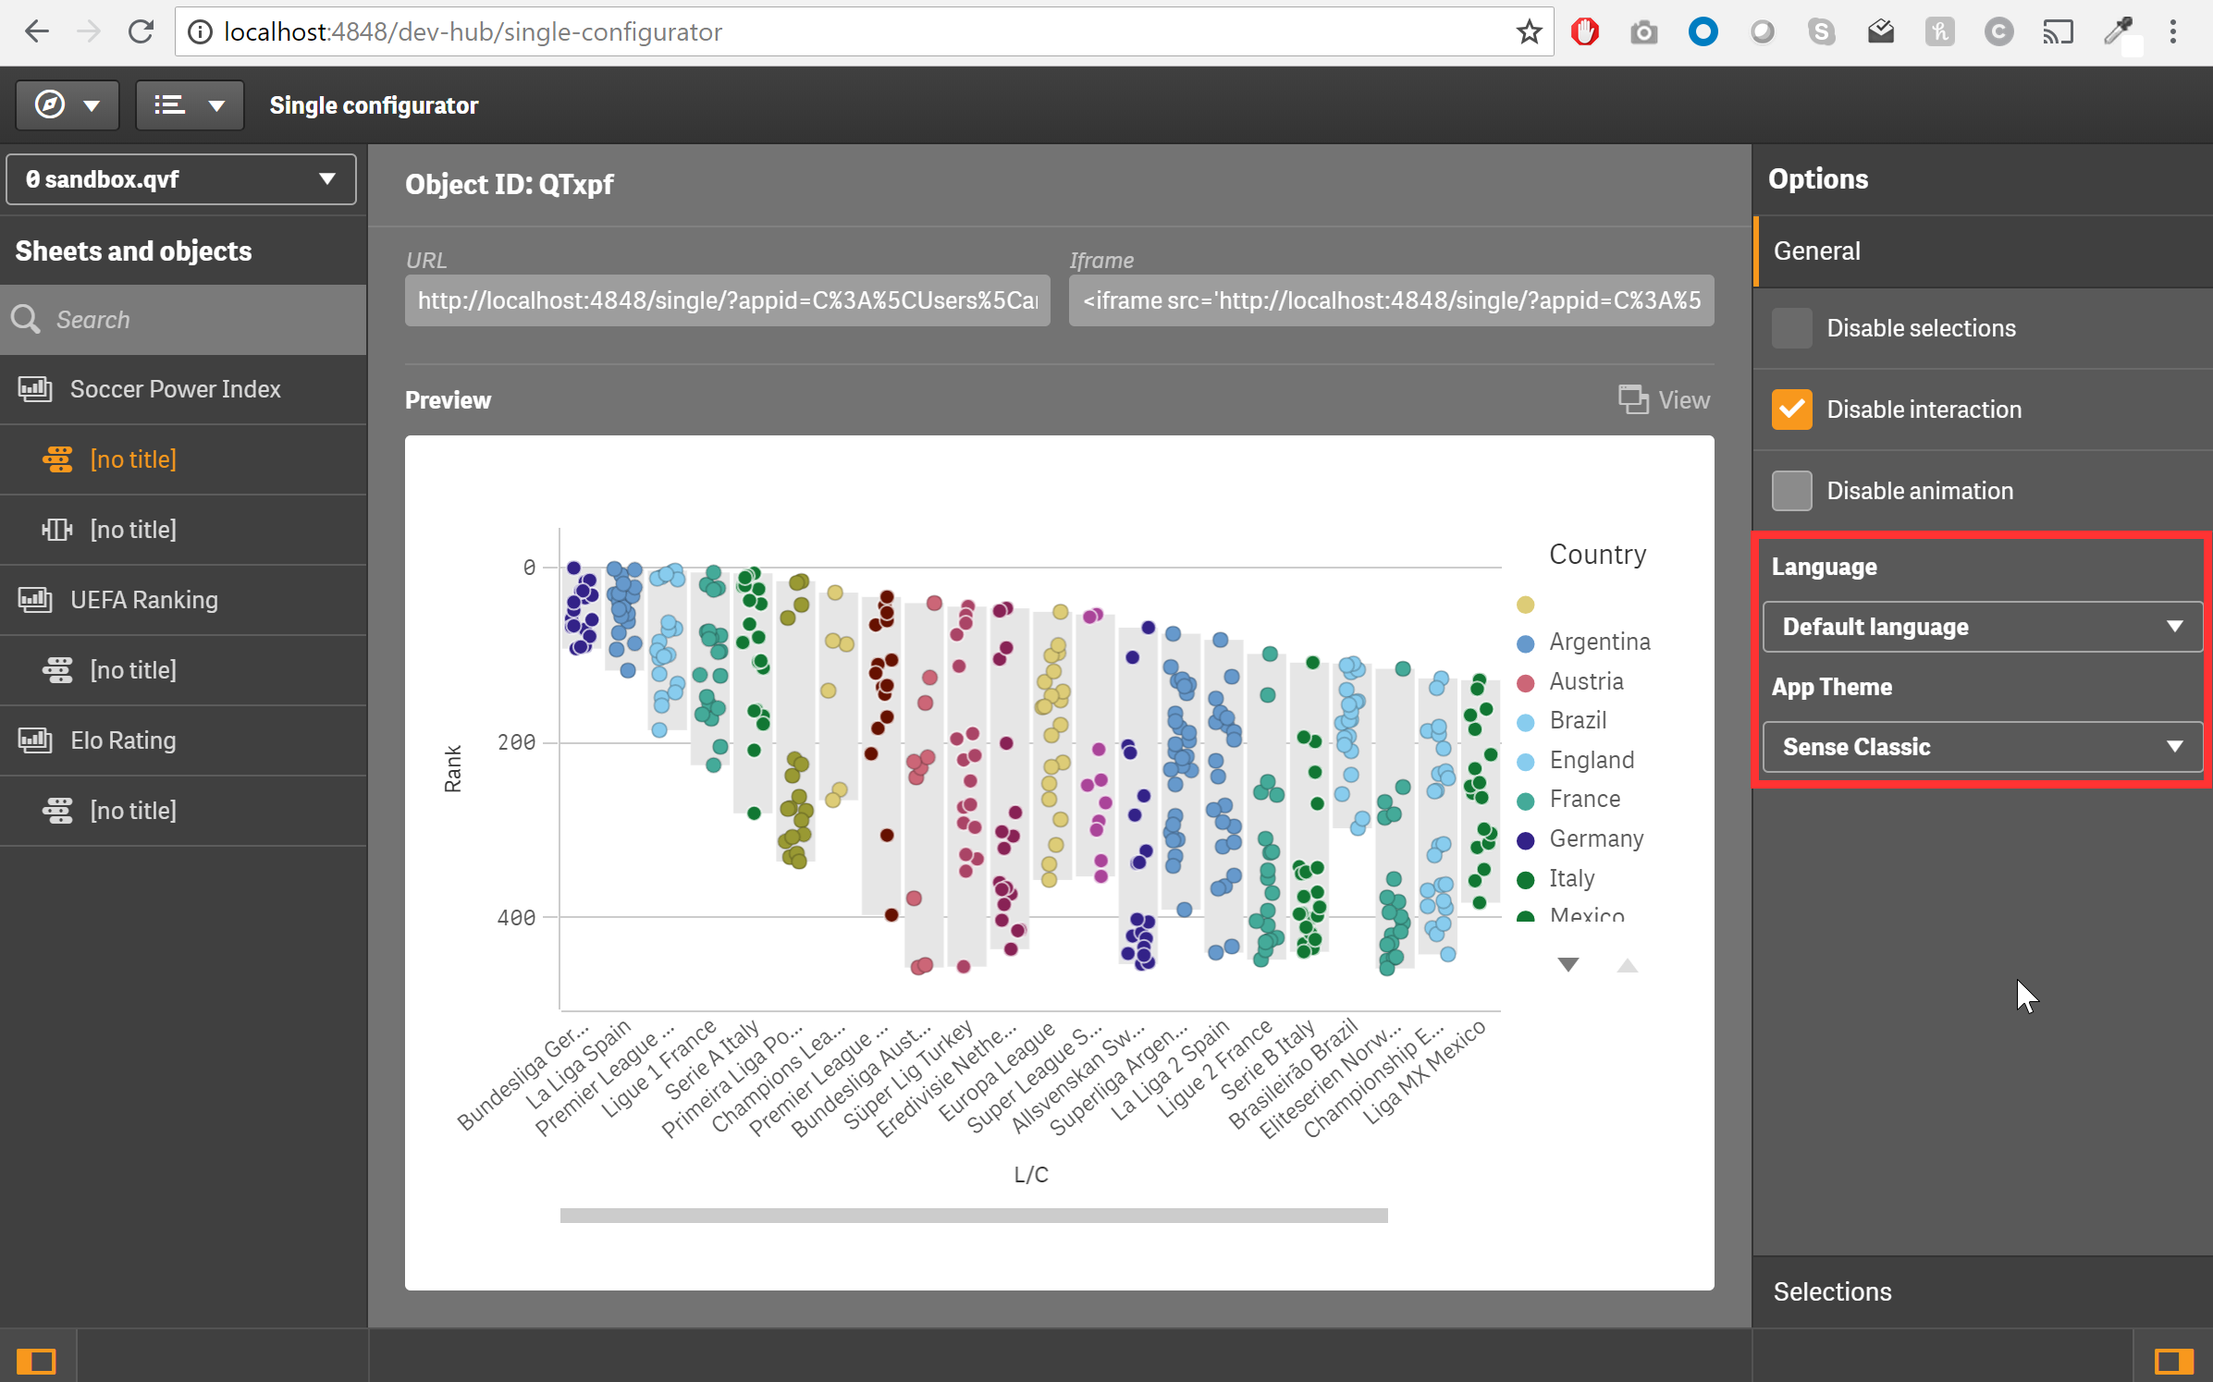Open the Default language dropdown
The height and width of the screenshot is (1382, 2213).
pos(1981,626)
